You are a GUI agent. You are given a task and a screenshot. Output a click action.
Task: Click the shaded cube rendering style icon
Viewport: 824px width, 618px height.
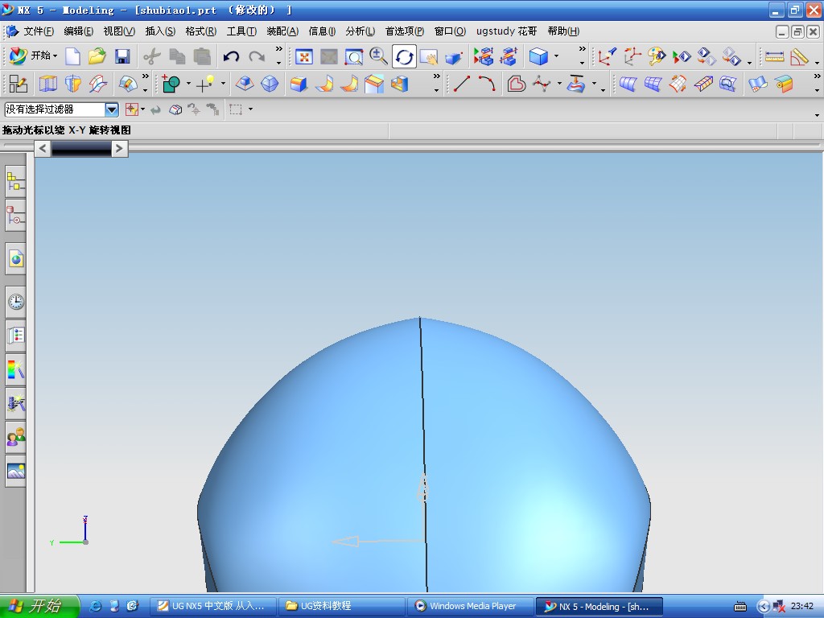click(538, 56)
